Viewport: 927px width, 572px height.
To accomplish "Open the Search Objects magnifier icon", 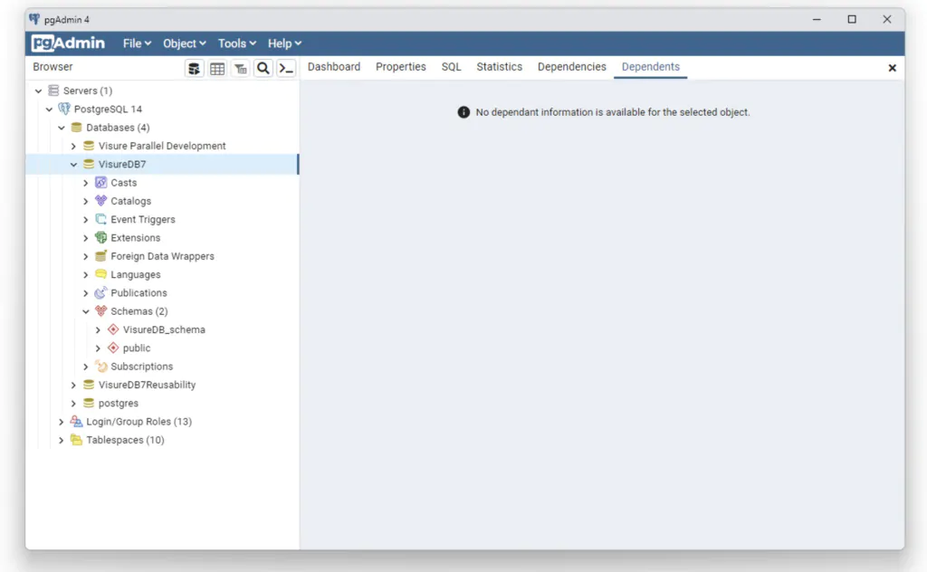I will point(263,69).
